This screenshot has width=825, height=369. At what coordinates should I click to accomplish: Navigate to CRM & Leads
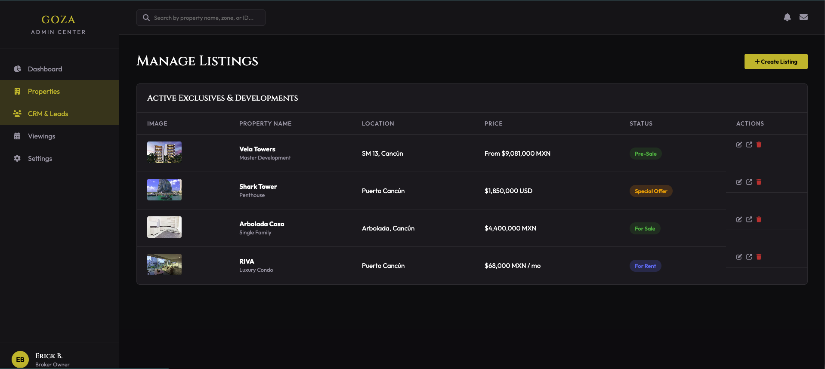click(48, 114)
